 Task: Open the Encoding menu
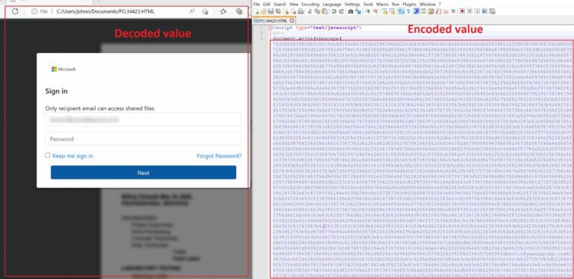[310, 4]
